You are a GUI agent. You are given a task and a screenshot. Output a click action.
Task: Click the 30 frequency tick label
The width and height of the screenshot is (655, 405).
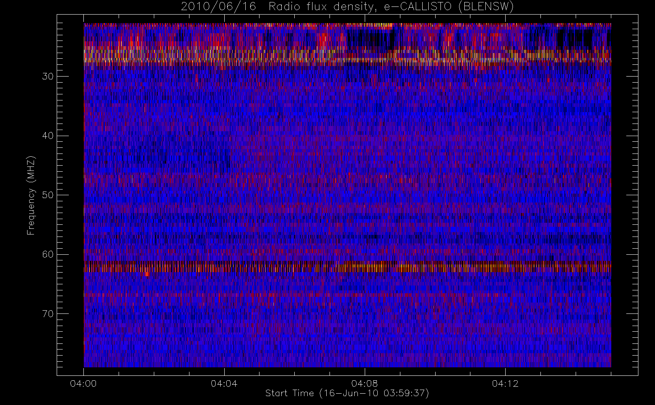[x=48, y=77]
